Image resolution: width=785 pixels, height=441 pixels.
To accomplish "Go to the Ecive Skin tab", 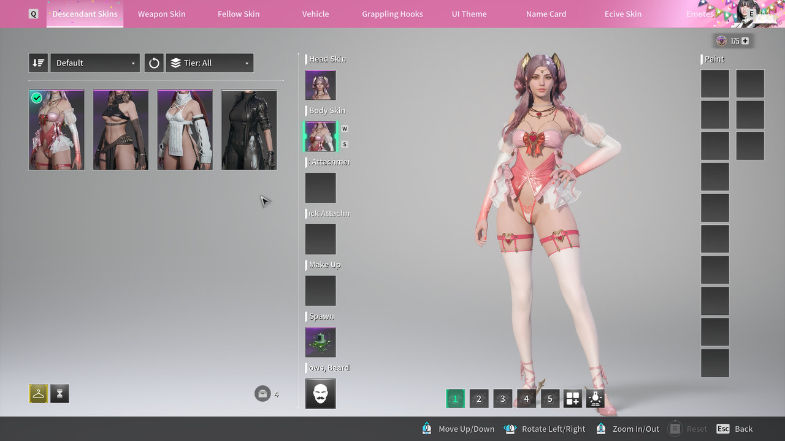I will pyautogui.click(x=623, y=14).
